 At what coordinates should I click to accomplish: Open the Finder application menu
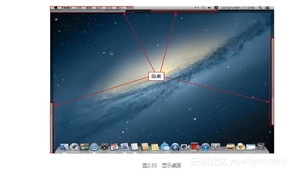pos(66,8)
